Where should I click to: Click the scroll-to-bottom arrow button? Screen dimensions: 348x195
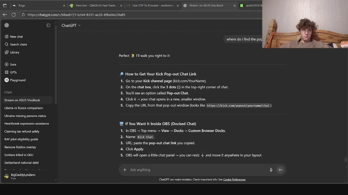click(x=203, y=155)
